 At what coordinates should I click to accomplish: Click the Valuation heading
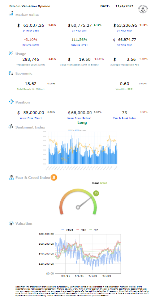tap(24, 224)
